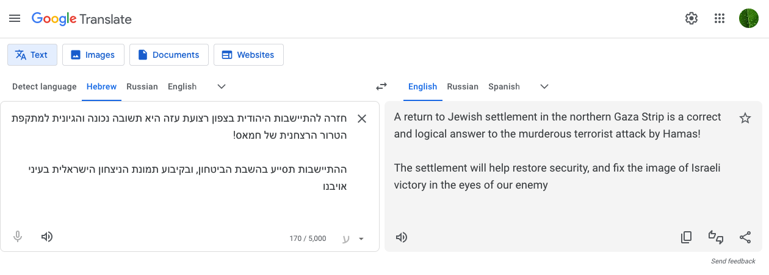Listen to the Hebrew source text
The width and height of the screenshot is (769, 275).
point(47,237)
